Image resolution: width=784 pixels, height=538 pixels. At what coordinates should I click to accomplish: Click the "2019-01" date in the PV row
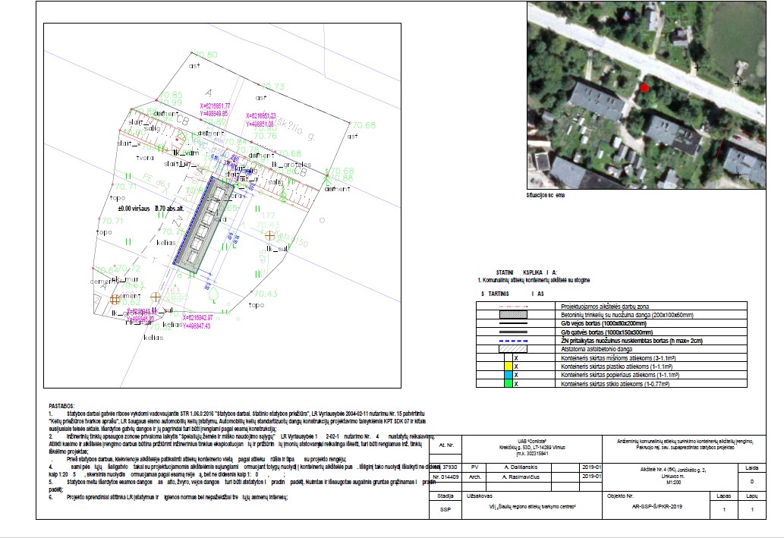591,467
